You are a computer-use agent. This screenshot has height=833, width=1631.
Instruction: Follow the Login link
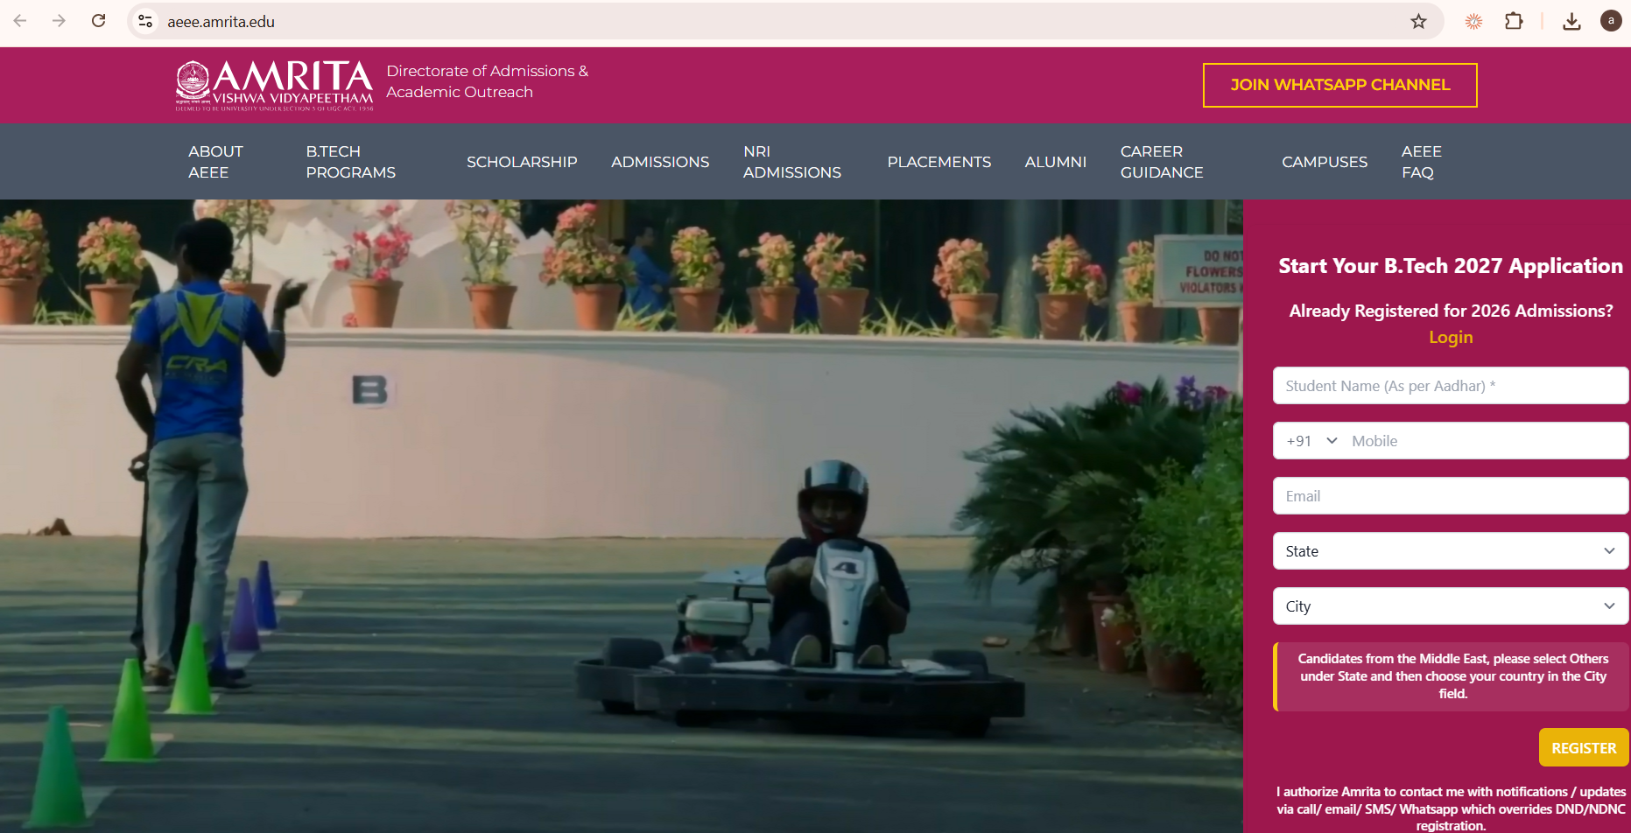pyautogui.click(x=1451, y=338)
